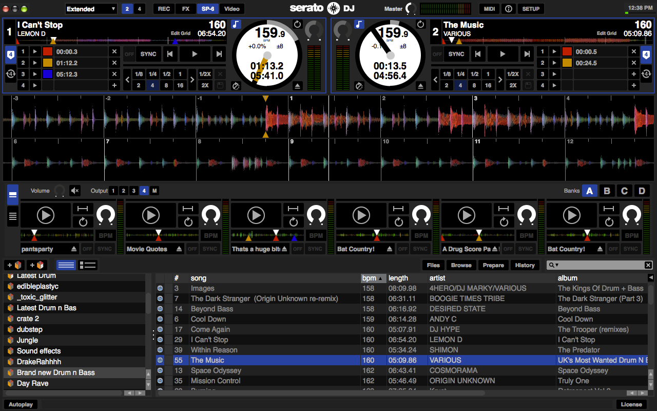Set sampler output to M master
The height and width of the screenshot is (411, 657).
click(x=154, y=191)
